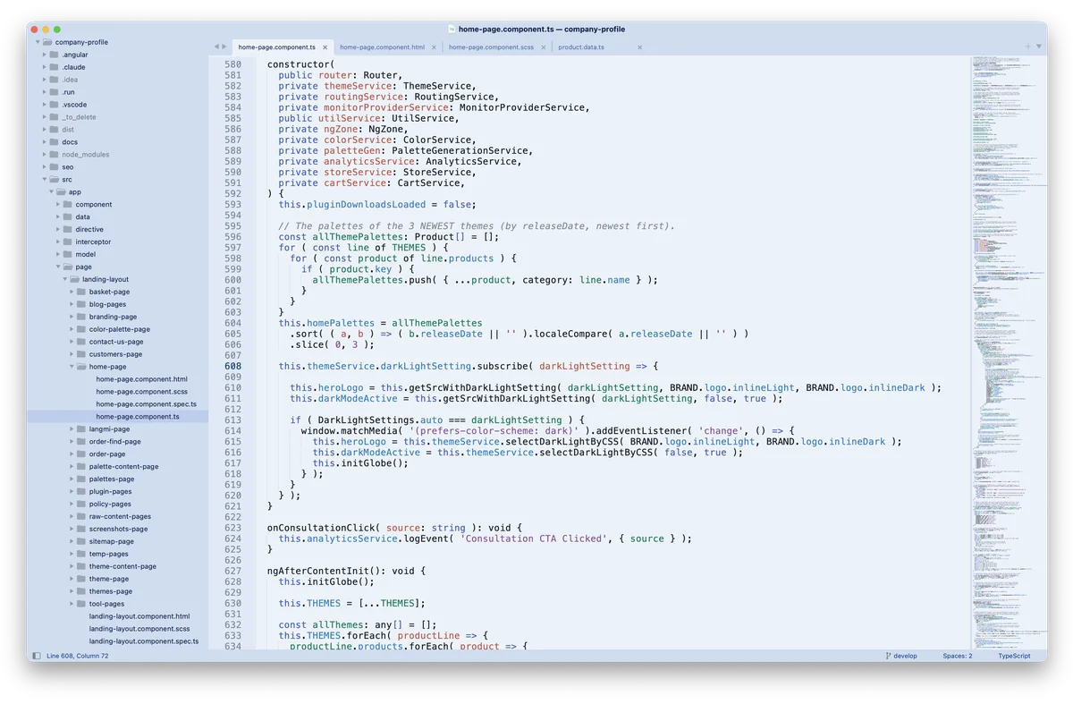Collapse the src folder

[x=44, y=180]
